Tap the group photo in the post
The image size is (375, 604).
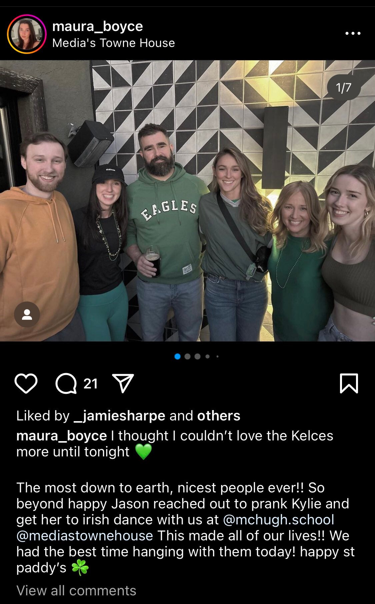[x=187, y=201]
